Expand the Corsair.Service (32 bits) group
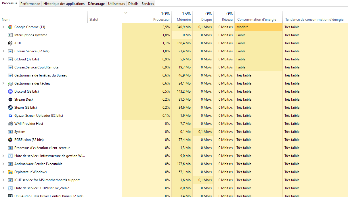Viewport: 348px width, 197px height. click(3, 51)
